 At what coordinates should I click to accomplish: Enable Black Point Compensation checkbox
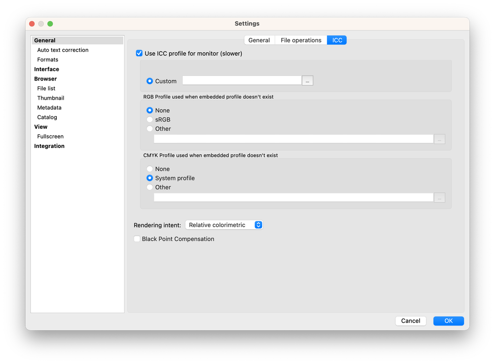pos(137,239)
